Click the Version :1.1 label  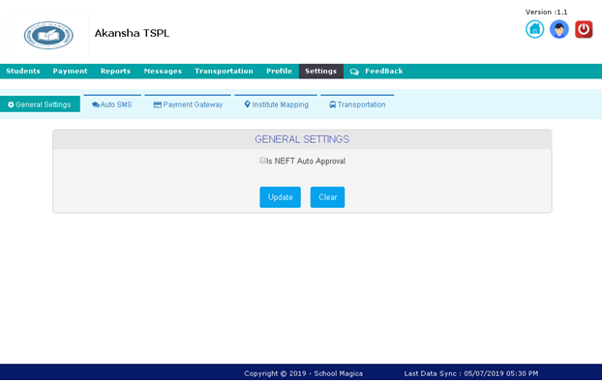[546, 12]
